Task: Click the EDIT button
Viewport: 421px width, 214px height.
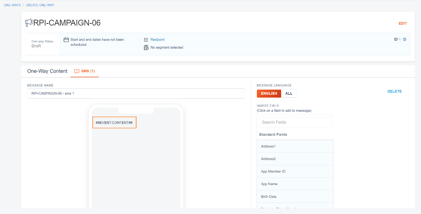Action: click(403, 24)
